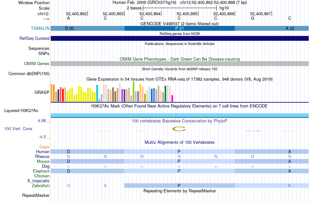Click the P residue in Zebrafish row
The height and width of the screenshot is (203, 309).
click(x=179, y=186)
